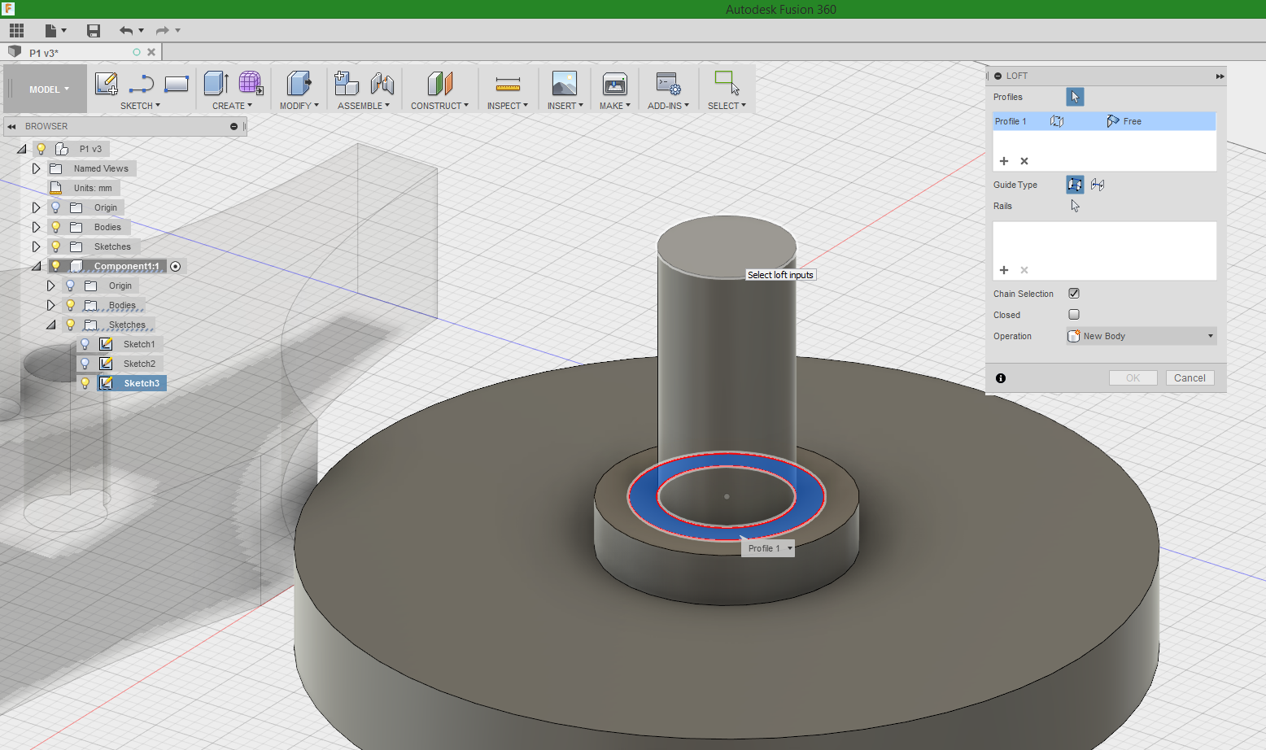This screenshot has width=1266, height=750.
Task: Expand the Named Views node
Action: click(x=36, y=168)
